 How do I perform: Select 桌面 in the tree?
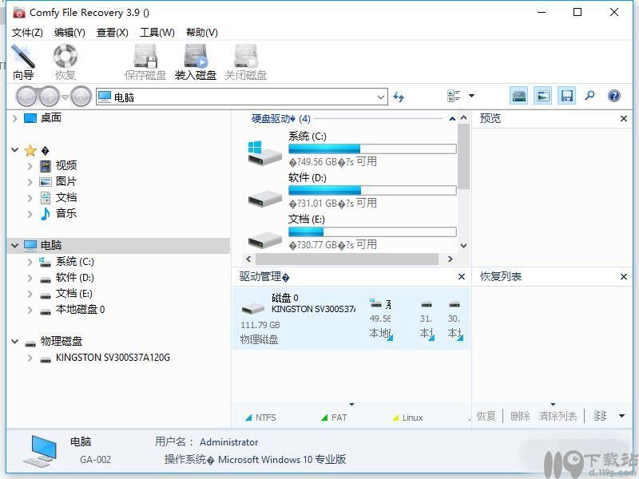pos(51,118)
